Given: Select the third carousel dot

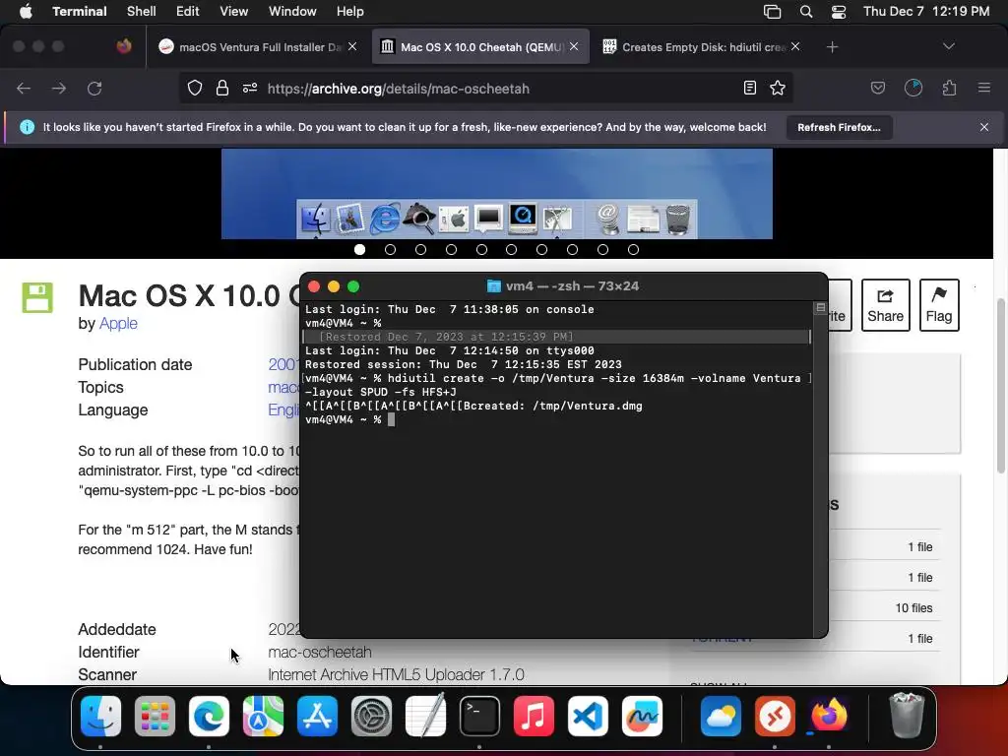Looking at the screenshot, I should (420, 249).
